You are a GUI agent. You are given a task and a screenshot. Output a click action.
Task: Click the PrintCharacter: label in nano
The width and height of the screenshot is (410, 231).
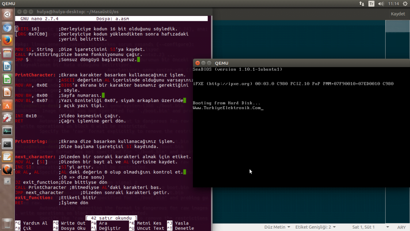(x=35, y=75)
